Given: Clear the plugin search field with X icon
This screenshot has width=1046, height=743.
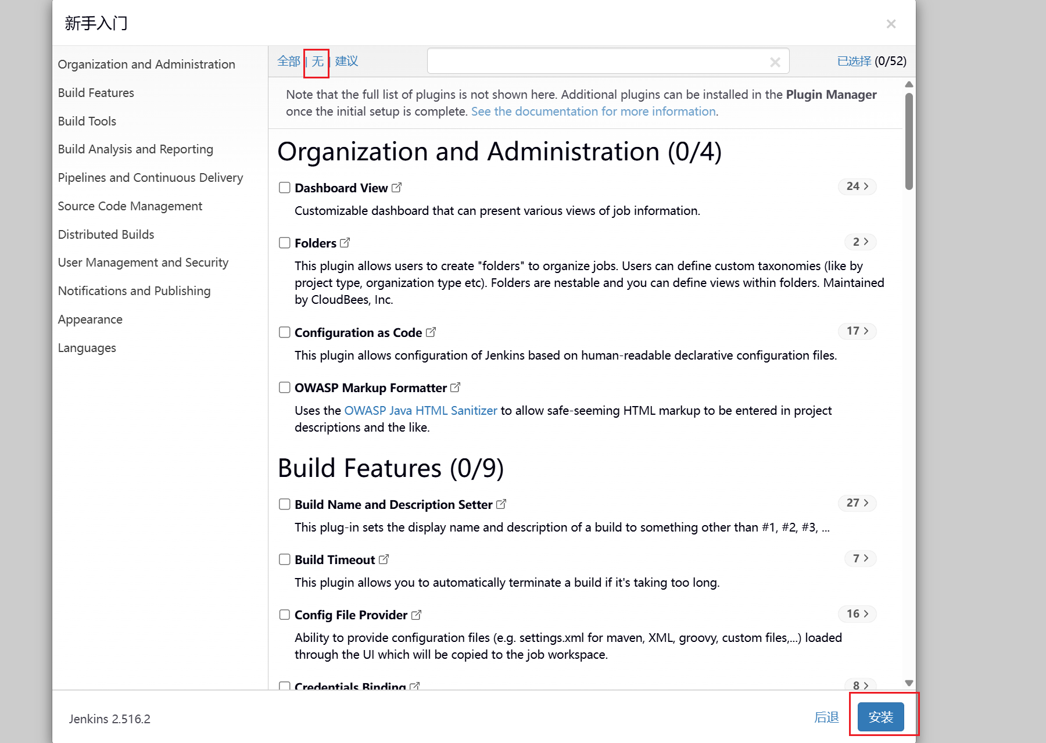Looking at the screenshot, I should click(x=775, y=62).
